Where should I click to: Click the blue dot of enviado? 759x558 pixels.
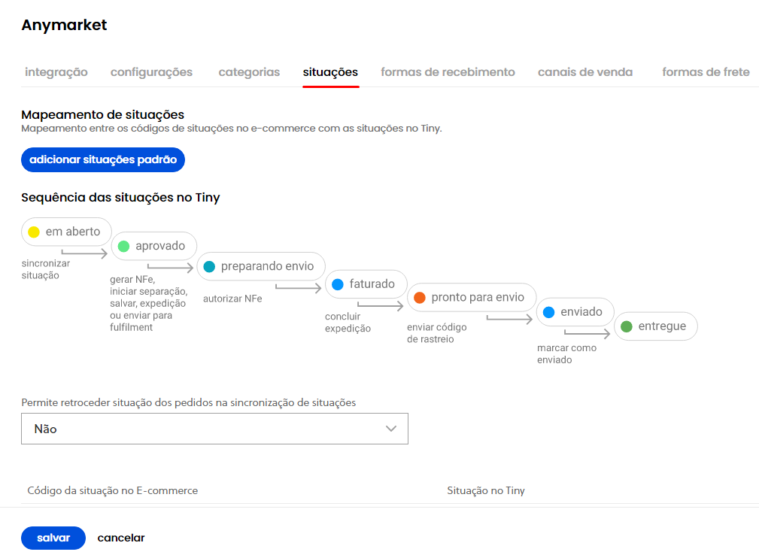pyautogui.click(x=549, y=312)
